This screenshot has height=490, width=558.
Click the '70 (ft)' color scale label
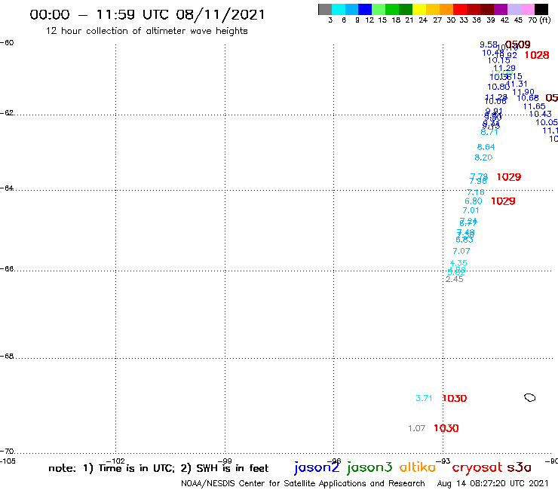539,20
